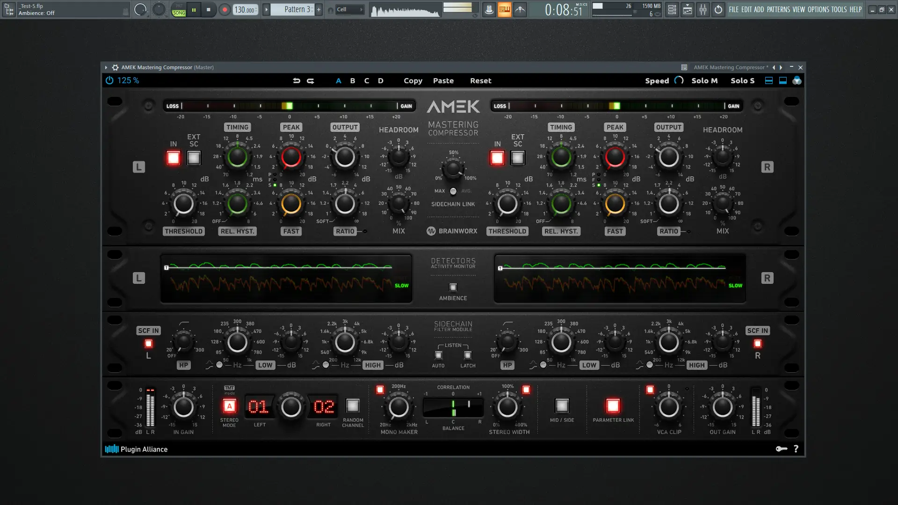Click the license key icon at bottom
The image size is (898, 505).
781,449
